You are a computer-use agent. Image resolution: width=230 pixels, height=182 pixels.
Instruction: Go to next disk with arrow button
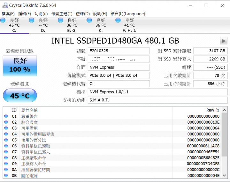(224, 41)
